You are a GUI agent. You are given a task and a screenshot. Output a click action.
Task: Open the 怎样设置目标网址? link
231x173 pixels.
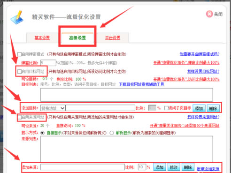[203, 72]
